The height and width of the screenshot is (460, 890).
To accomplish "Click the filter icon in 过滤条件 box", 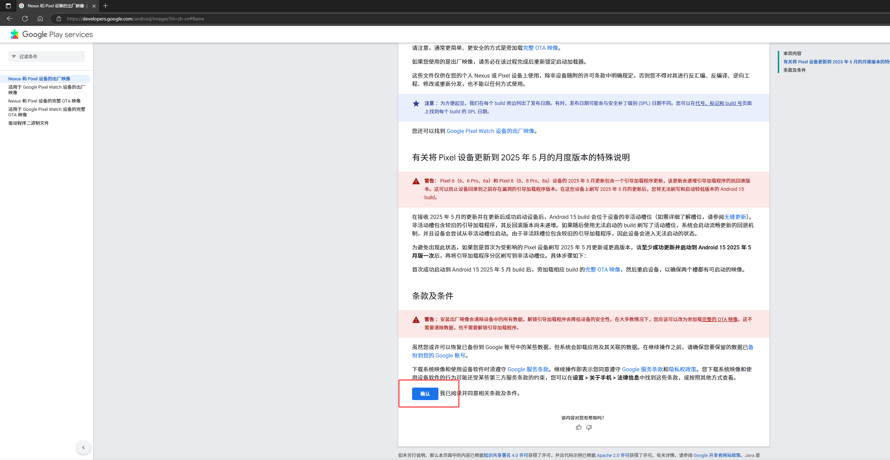I will point(14,56).
